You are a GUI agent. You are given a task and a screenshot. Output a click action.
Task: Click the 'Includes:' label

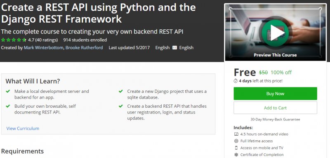click(x=243, y=127)
